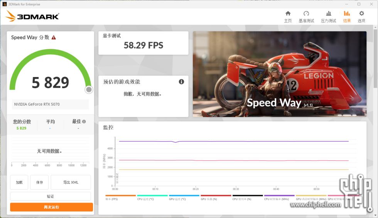Open the 压力测试 stress test tab

328,17
